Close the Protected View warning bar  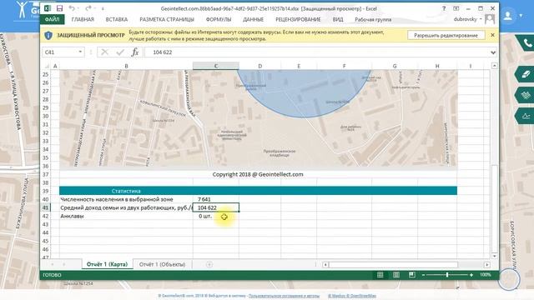tap(492, 35)
